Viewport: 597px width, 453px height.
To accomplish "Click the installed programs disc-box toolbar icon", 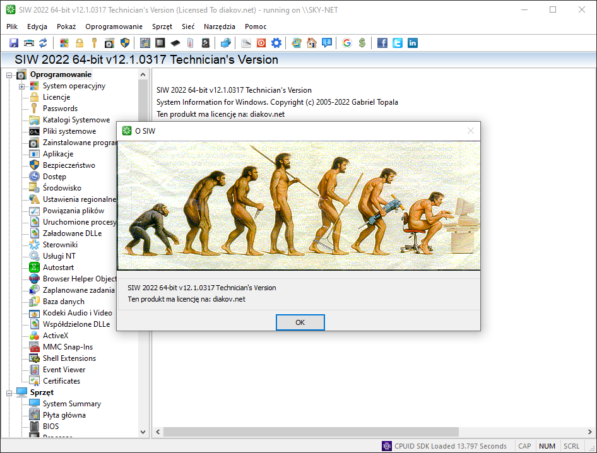I will 109,43.
